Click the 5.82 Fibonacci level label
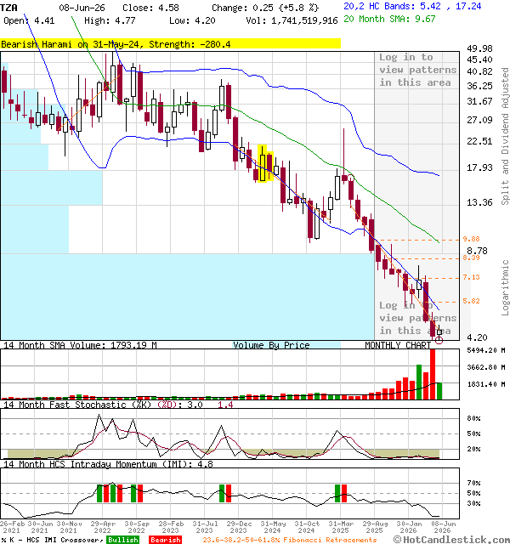Viewport: 510px width, 544px height. pos(471,301)
